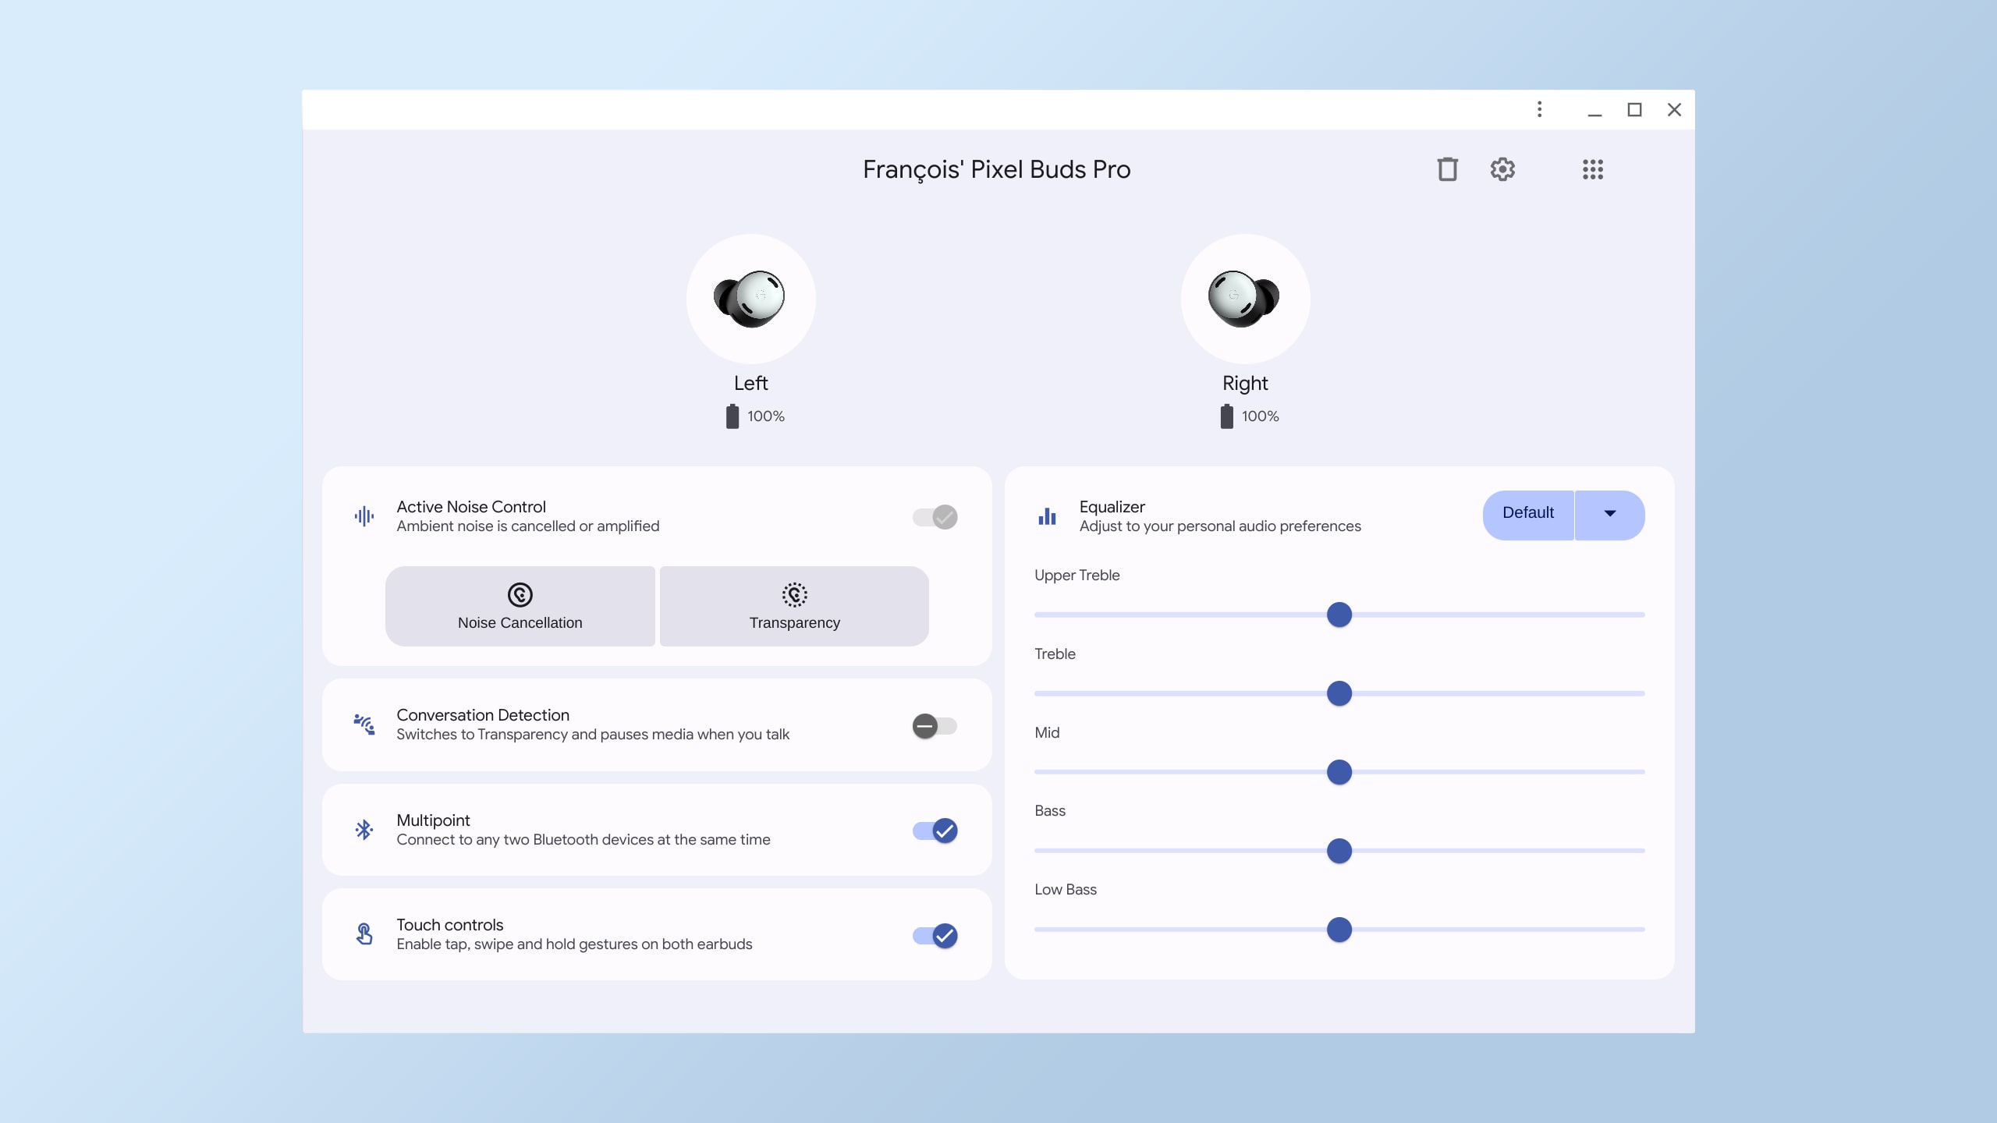The width and height of the screenshot is (1997, 1123).
Task: Disable Touch controls gestures
Action: pos(934,935)
